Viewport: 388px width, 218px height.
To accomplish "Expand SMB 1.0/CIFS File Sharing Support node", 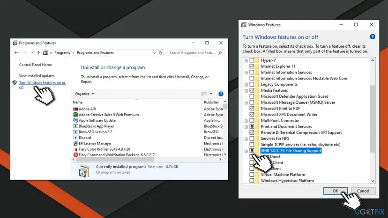I will (x=246, y=151).
